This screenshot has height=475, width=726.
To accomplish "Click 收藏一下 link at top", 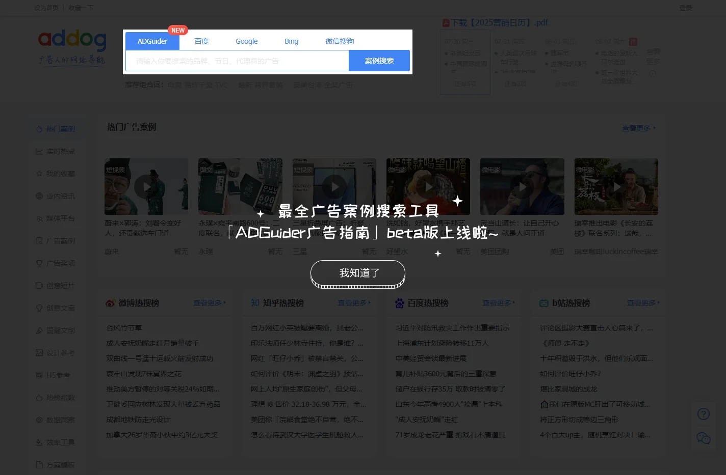I will click(x=81, y=8).
